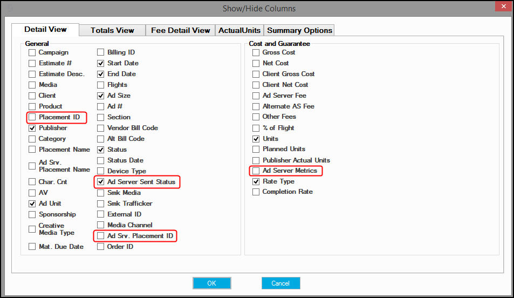Select the Device Type checkbox

click(101, 171)
